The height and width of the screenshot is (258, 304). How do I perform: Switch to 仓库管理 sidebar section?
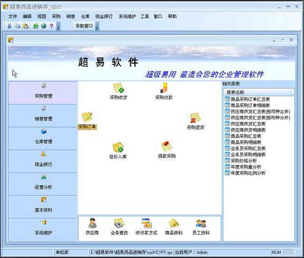click(43, 138)
